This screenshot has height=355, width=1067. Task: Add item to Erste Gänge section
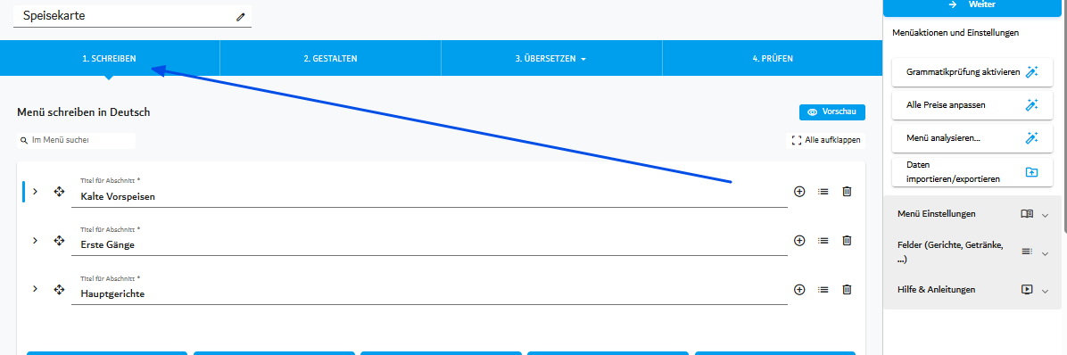(799, 240)
